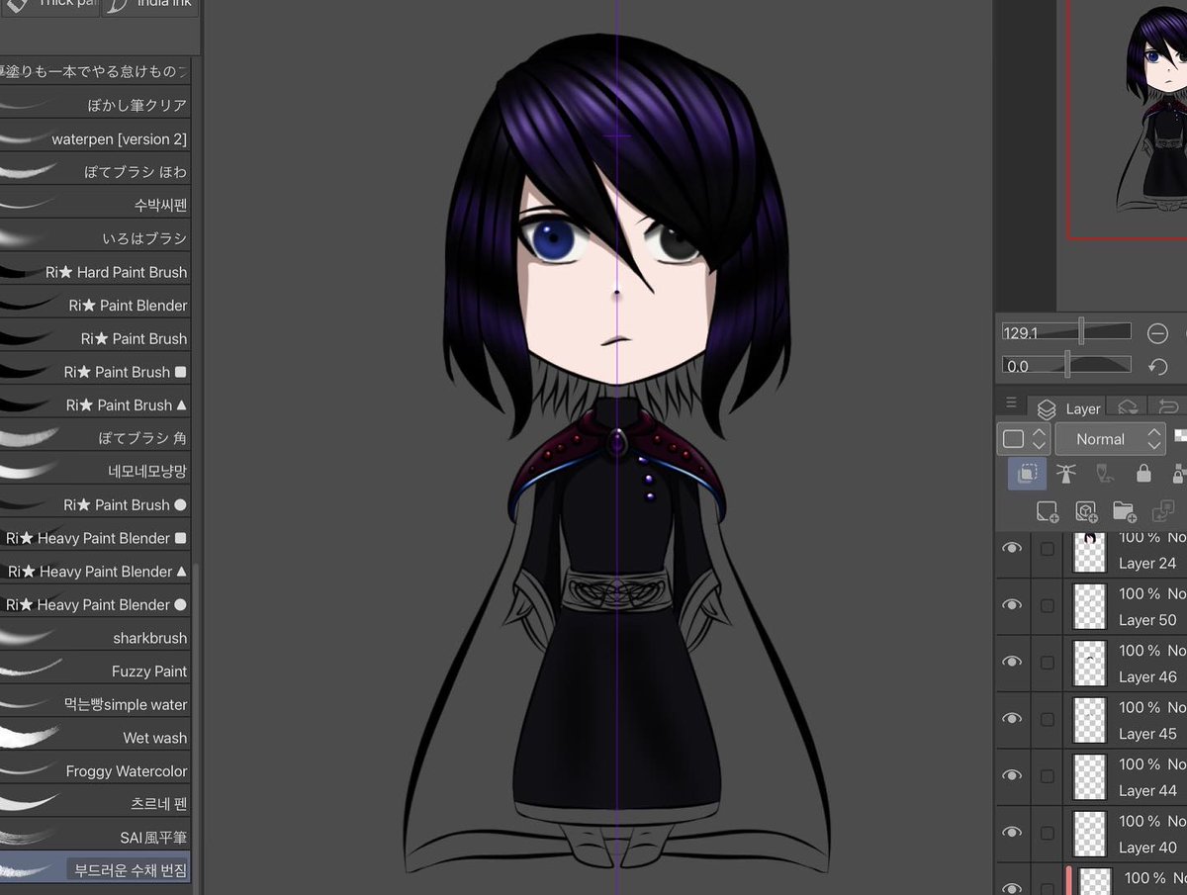Select the 먹는빵simple water brush
This screenshot has height=895, width=1187.
coord(95,704)
